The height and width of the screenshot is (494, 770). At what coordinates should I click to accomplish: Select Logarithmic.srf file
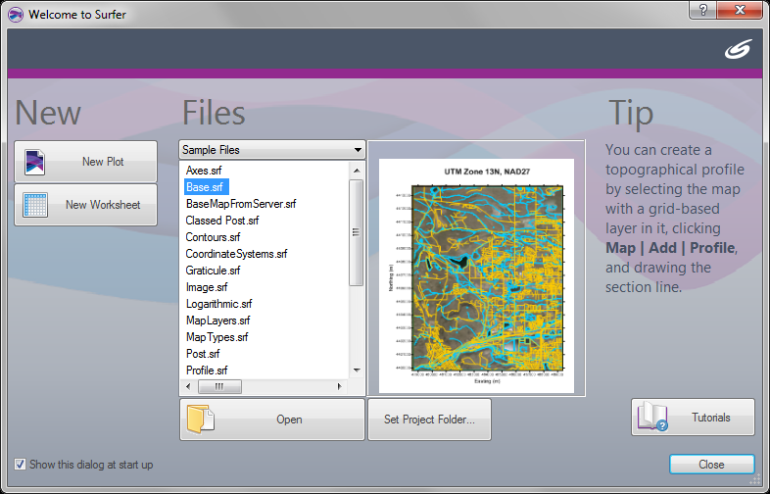(218, 304)
